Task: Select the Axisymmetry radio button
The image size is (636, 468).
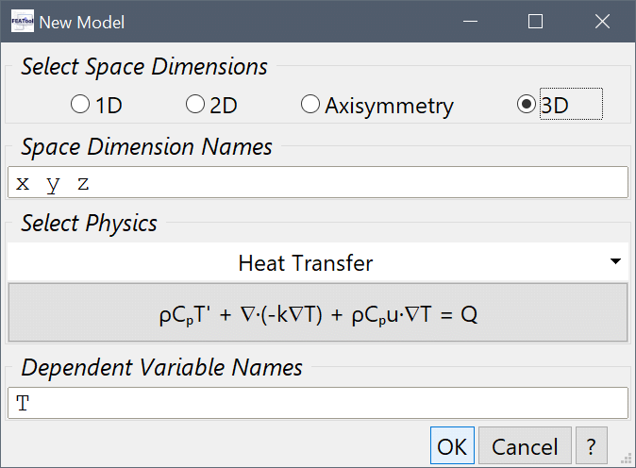Action: tap(310, 106)
